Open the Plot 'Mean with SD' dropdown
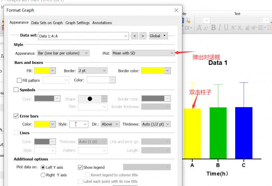The width and height of the screenshot is (272, 186). [x=143, y=53]
